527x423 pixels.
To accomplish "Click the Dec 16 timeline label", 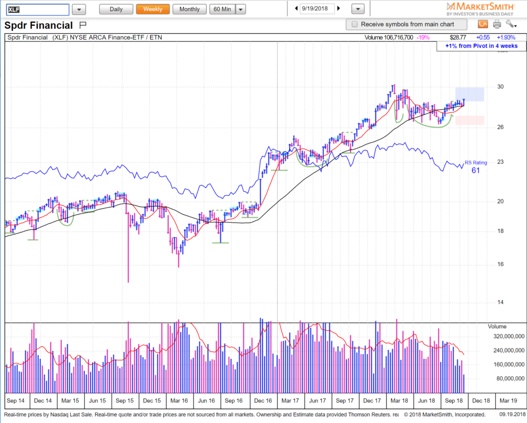I will tap(263, 400).
